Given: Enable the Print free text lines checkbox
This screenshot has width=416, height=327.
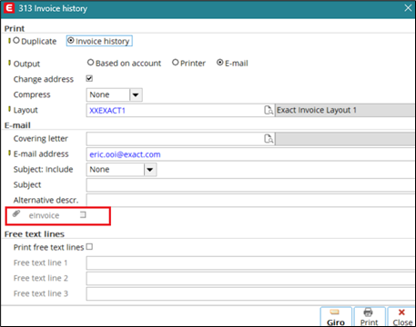Looking at the screenshot, I should point(89,247).
